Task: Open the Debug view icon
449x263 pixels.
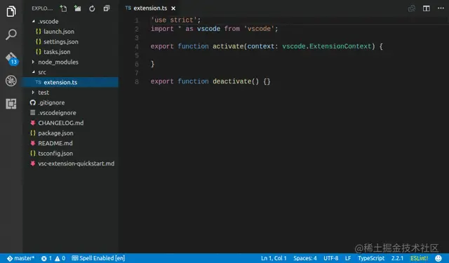Action: click(x=11, y=81)
